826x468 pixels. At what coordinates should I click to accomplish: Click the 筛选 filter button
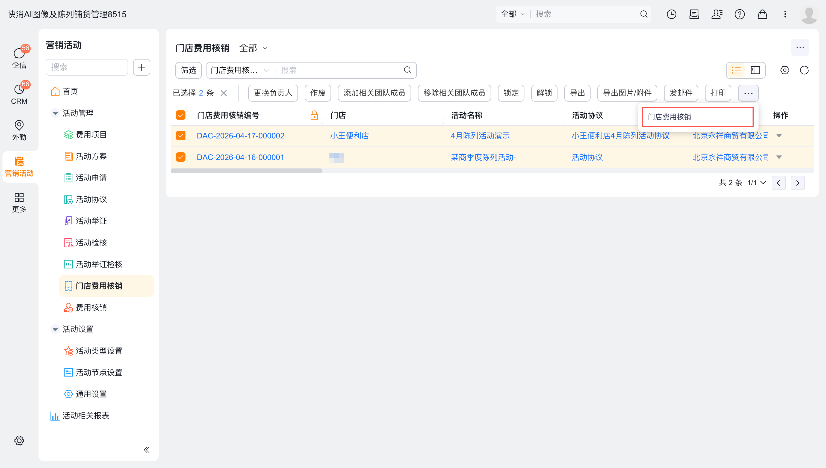click(x=188, y=70)
